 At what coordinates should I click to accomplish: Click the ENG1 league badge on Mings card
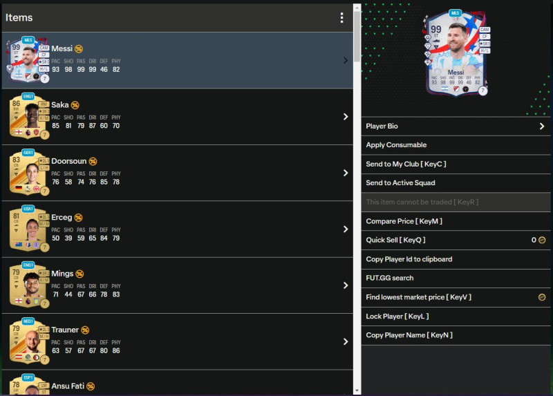pos(28,265)
